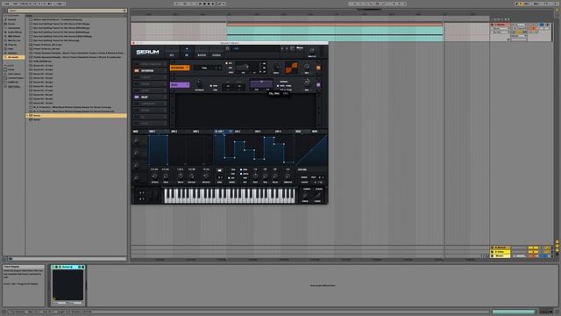Click the Serum on-screen piano keyboard

pos(230,196)
